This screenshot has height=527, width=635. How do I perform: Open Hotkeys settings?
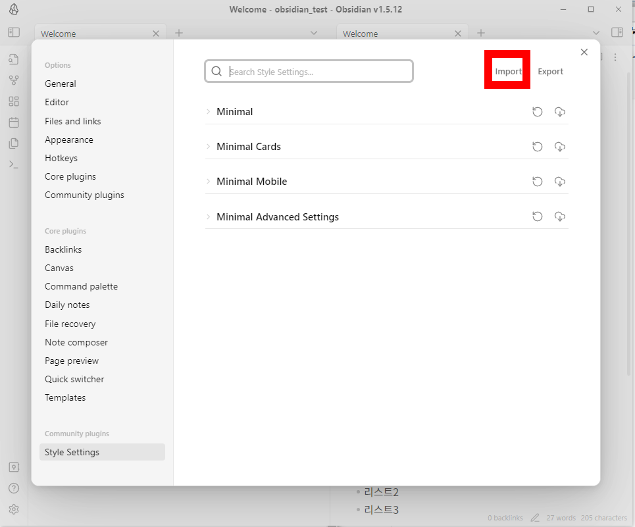click(61, 158)
